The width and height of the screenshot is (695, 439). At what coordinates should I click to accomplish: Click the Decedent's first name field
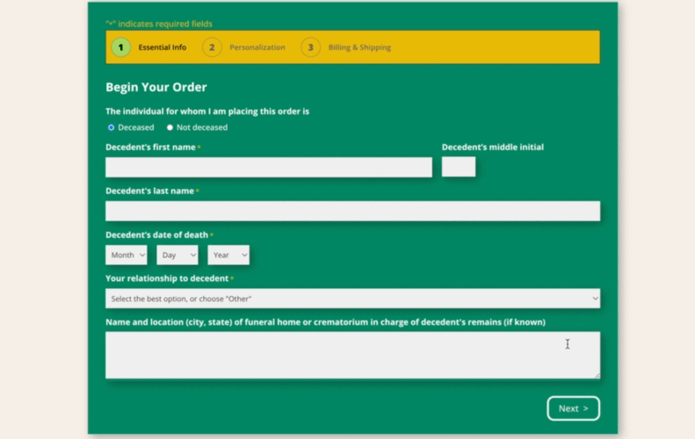tap(269, 168)
